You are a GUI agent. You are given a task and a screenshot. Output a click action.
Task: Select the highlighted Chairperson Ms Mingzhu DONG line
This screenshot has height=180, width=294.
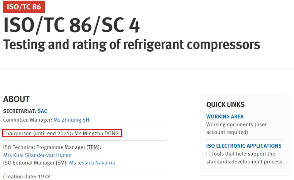62,133
